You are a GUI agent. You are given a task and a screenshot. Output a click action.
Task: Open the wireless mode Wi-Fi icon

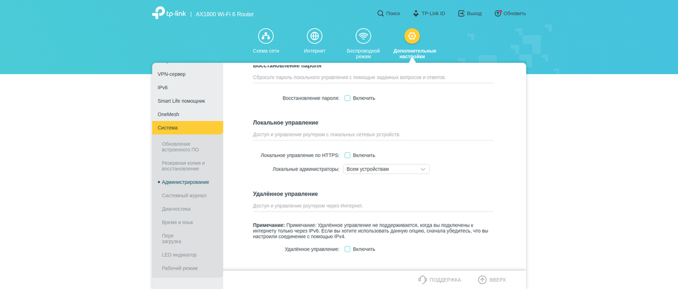(363, 36)
